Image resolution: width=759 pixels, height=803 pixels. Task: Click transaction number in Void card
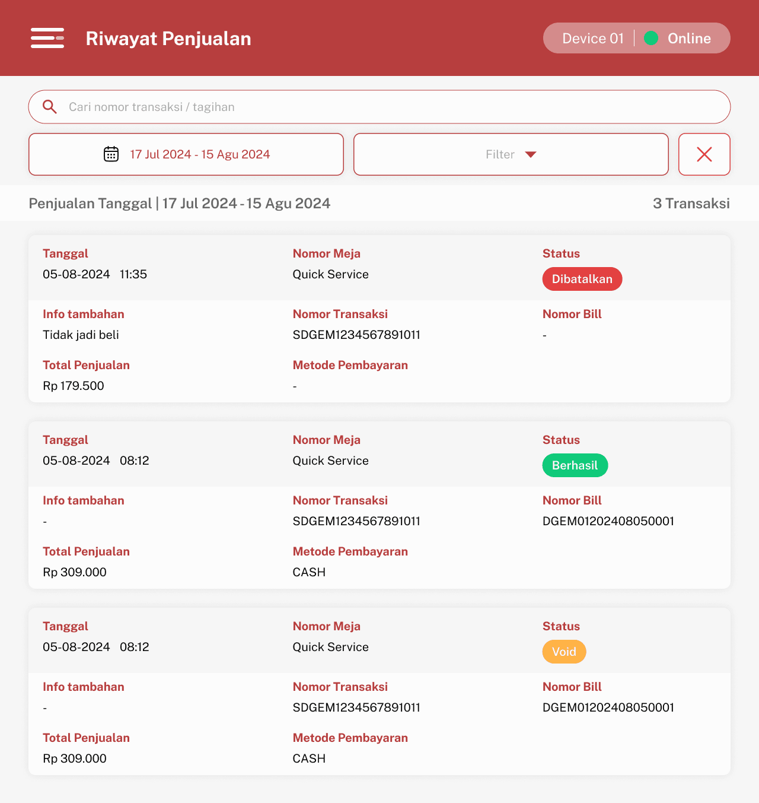[x=356, y=707]
